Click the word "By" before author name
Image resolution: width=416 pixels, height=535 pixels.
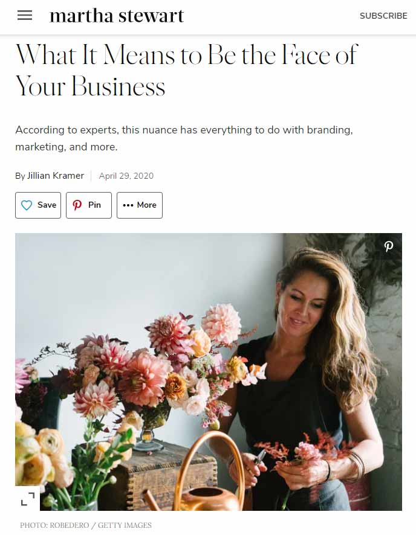(x=20, y=176)
